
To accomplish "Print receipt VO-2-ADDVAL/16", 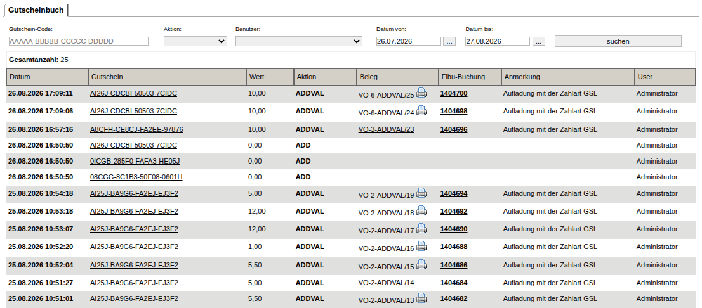I will click(421, 246).
